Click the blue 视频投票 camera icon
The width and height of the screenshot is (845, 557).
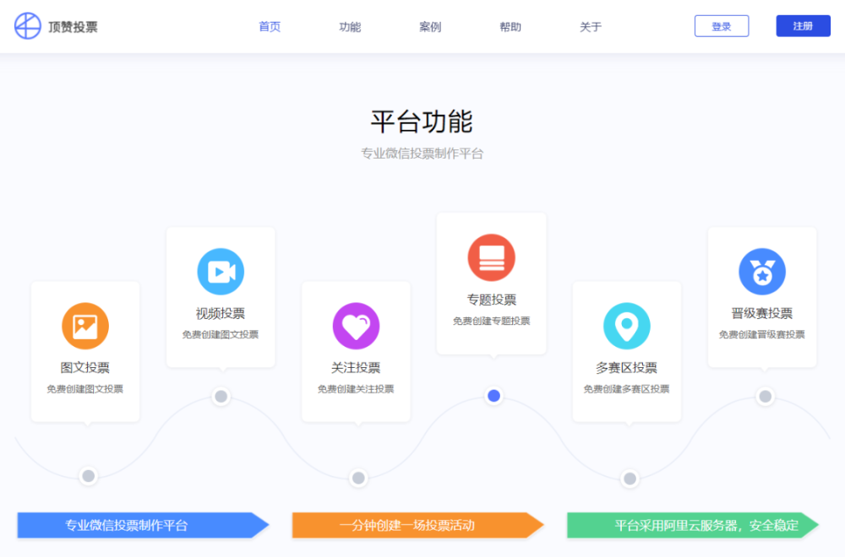[221, 272]
